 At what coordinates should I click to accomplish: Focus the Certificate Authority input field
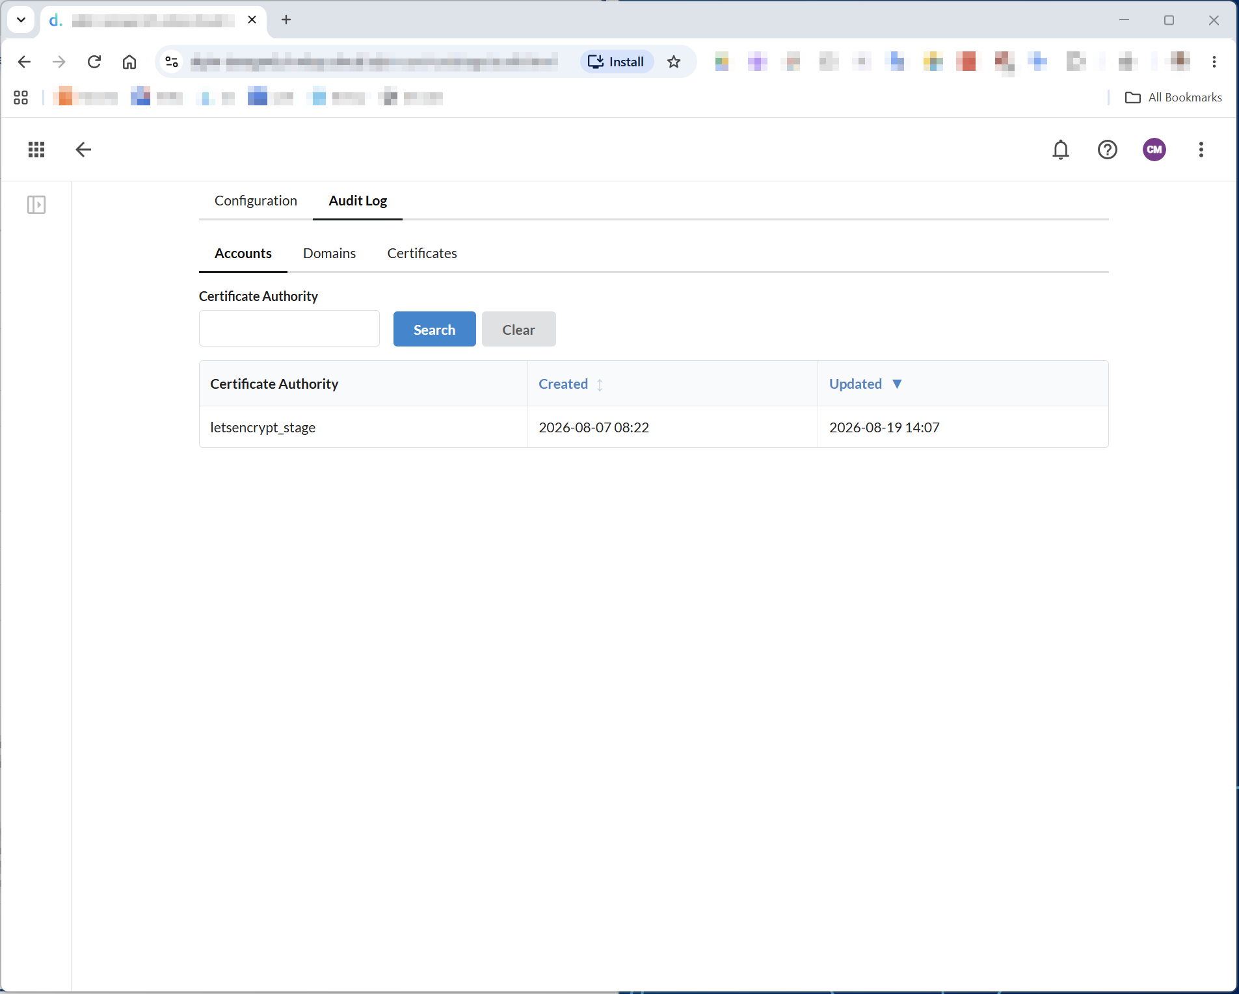[289, 328]
